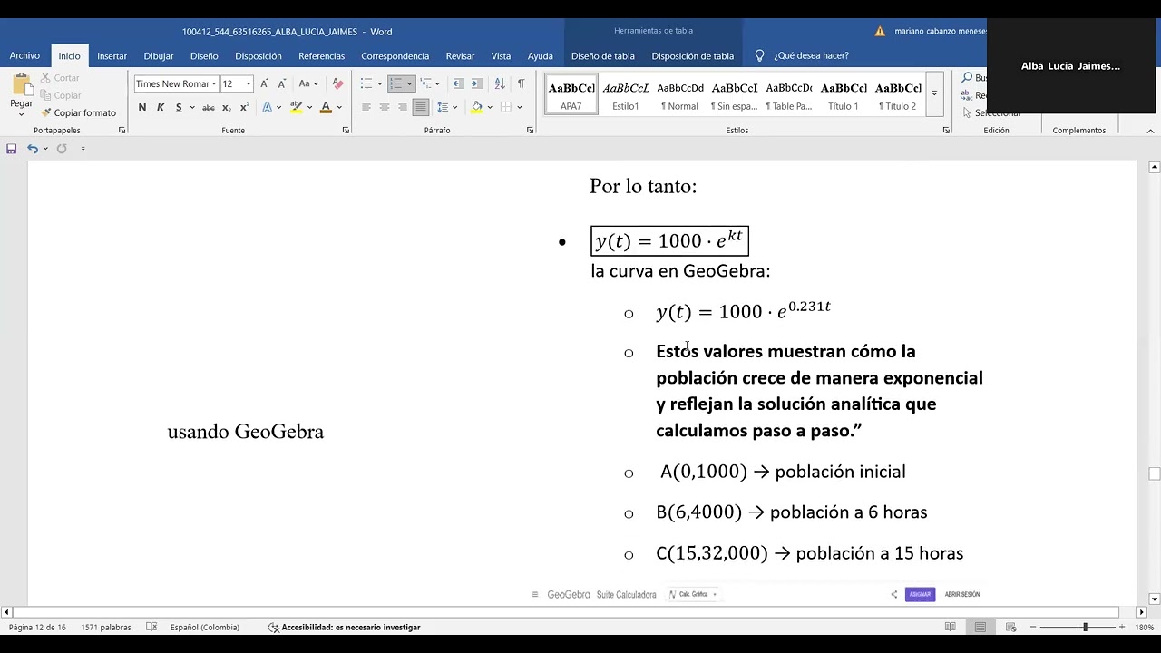
Task: Decrease paragraph indent
Action: [x=458, y=83]
